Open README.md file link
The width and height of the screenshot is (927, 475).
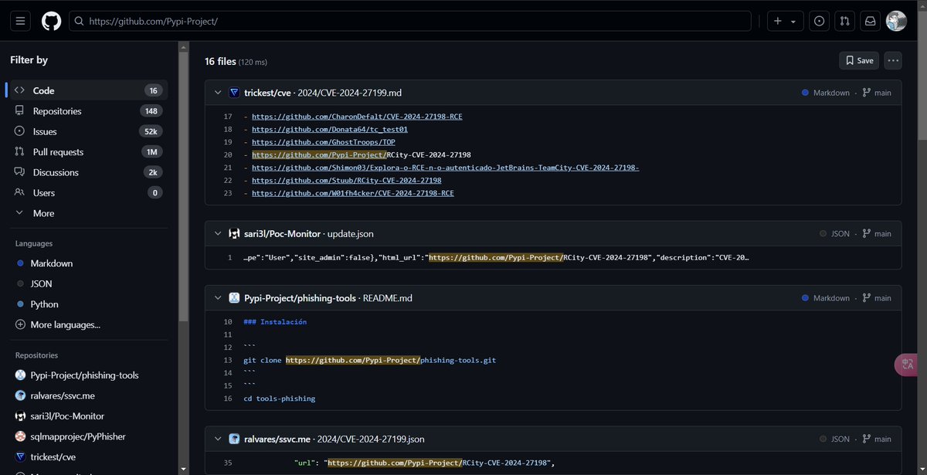[x=387, y=297]
